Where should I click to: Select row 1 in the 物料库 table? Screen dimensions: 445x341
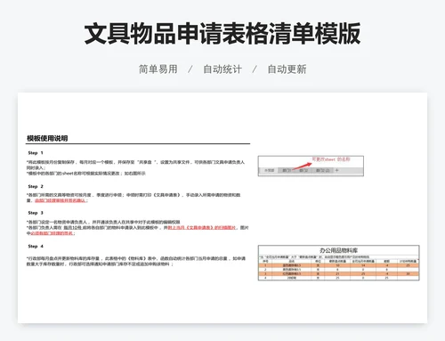coord(339,265)
